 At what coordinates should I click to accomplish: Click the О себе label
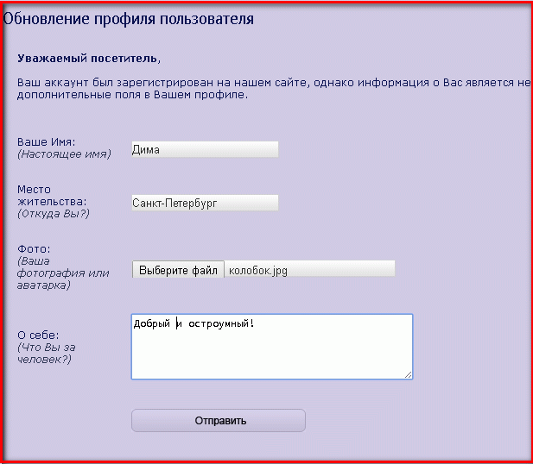[37, 335]
